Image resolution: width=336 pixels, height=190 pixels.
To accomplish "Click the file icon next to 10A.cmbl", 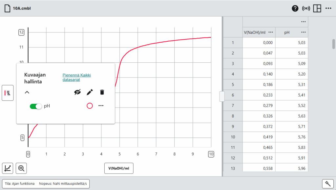I will [x=7, y=8].
